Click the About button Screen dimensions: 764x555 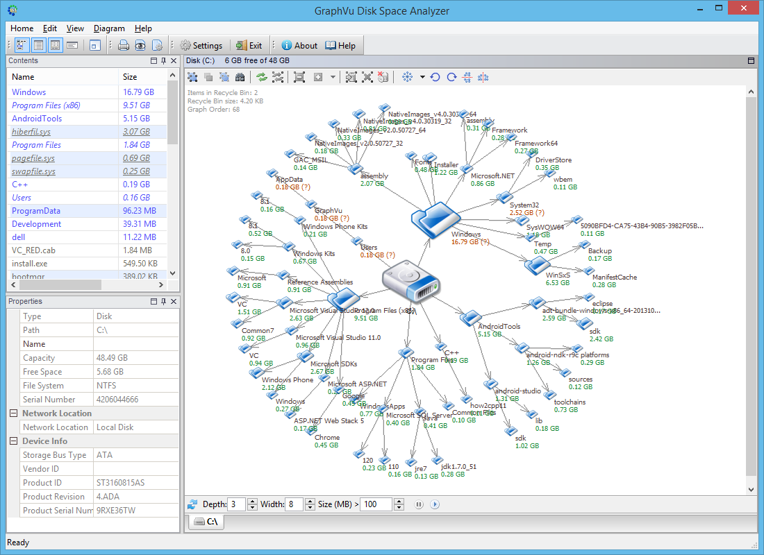pos(299,46)
